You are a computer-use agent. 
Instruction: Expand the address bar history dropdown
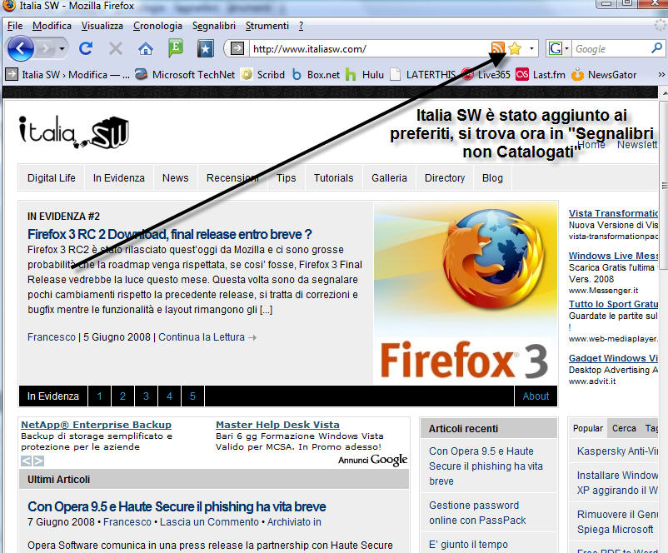point(531,48)
